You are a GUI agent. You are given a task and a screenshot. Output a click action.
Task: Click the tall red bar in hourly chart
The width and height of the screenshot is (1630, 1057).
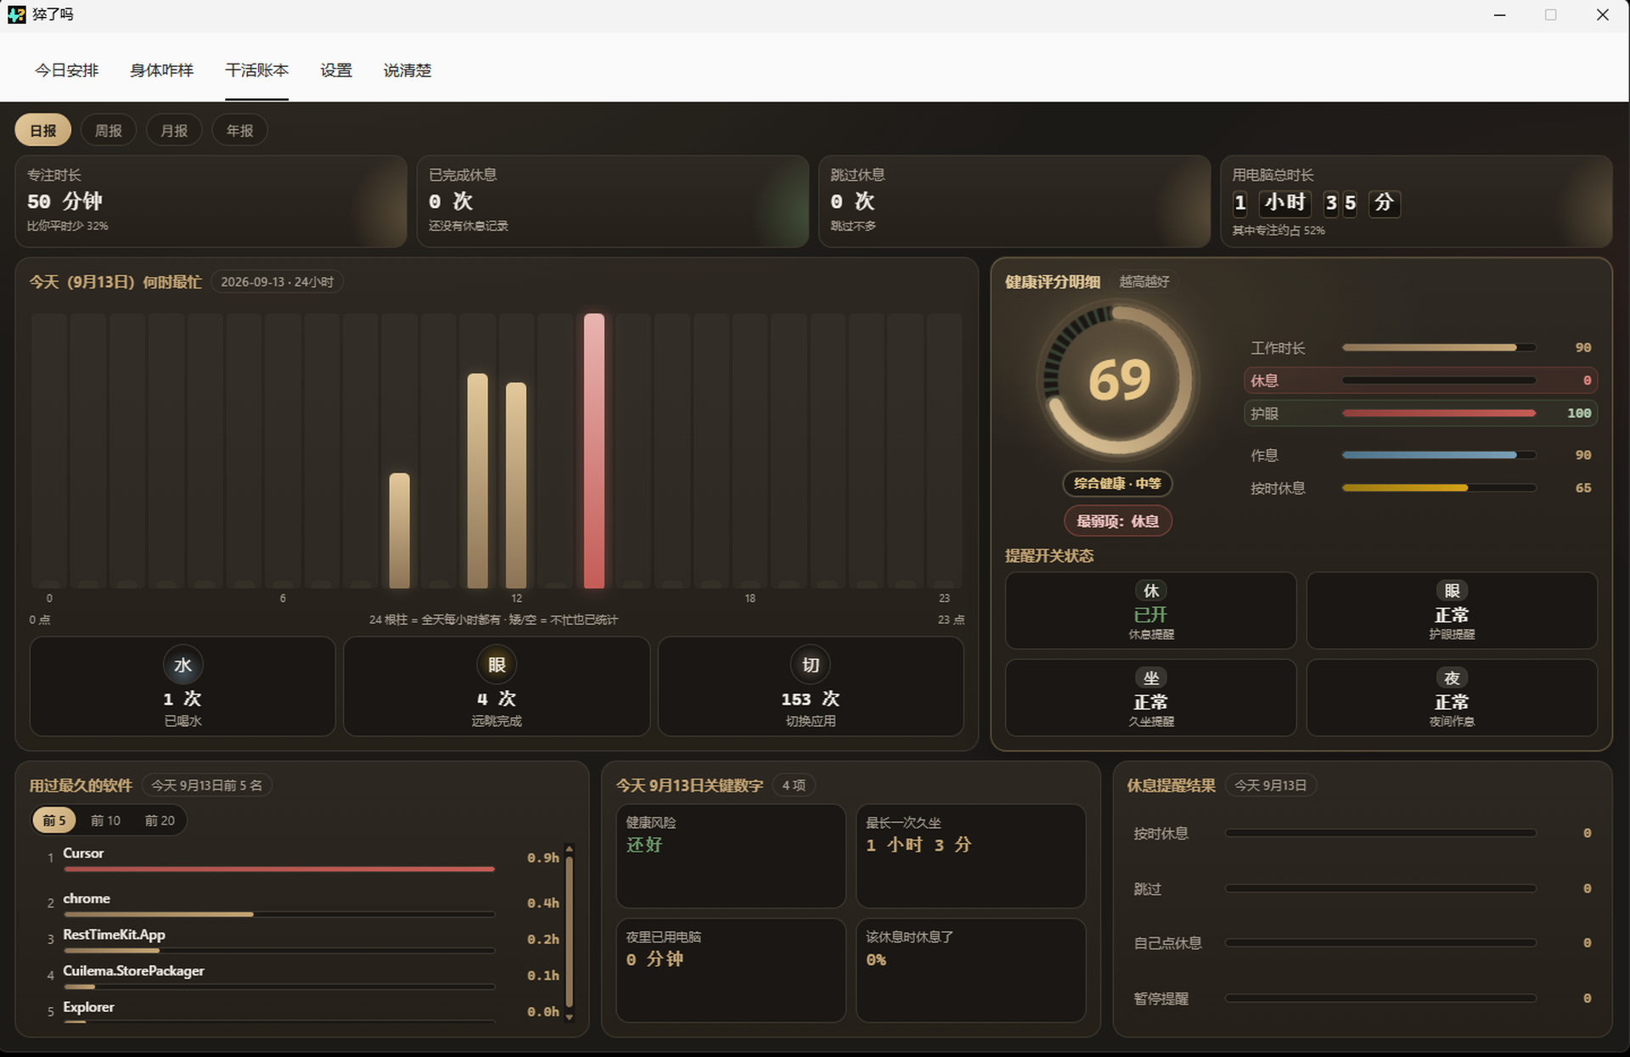click(x=594, y=451)
